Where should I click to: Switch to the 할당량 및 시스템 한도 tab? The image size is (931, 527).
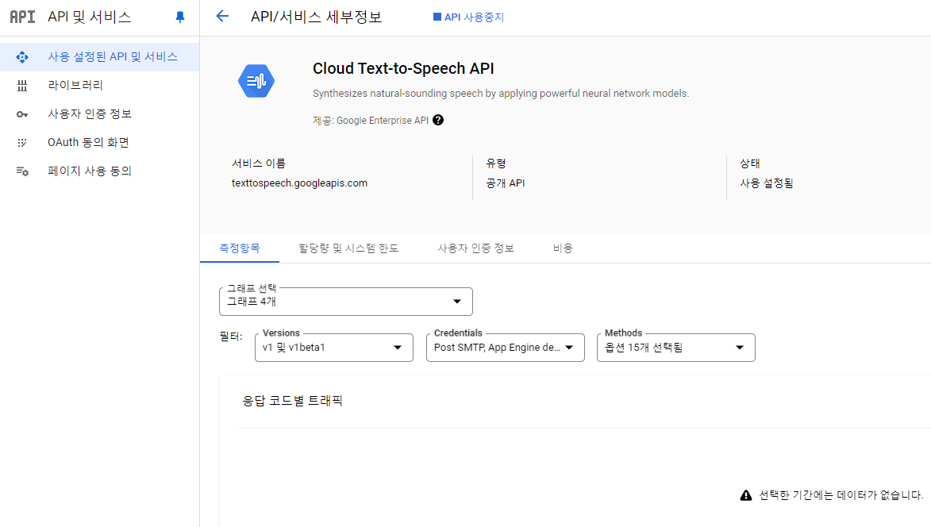[349, 248]
